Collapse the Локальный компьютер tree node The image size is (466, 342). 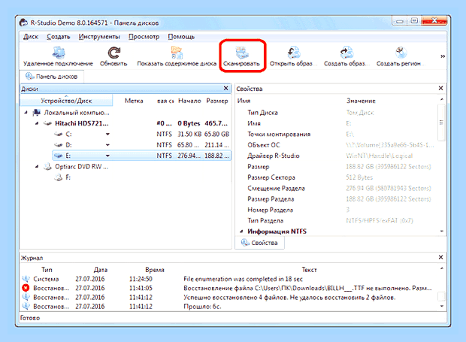[x=26, y=113]
